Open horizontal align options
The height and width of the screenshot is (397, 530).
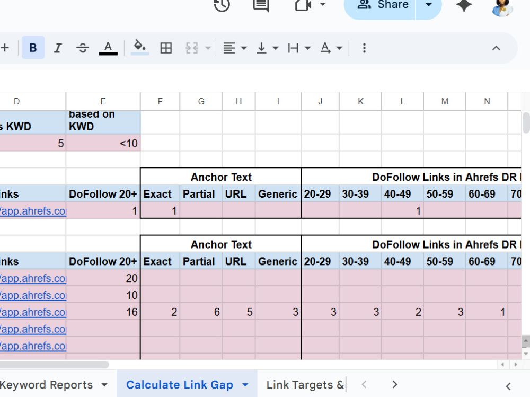point(229,48)
